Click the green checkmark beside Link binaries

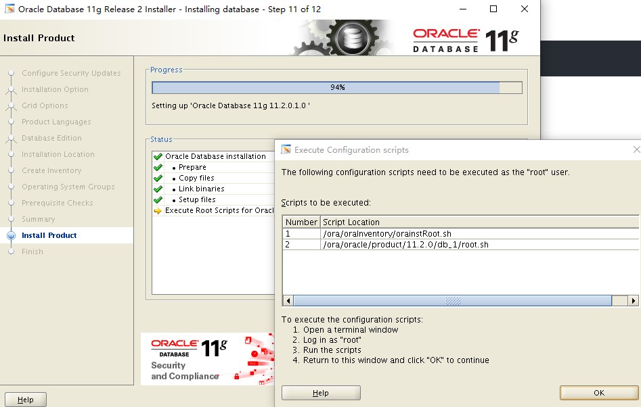pyautogui.click(x=158, y=189)
